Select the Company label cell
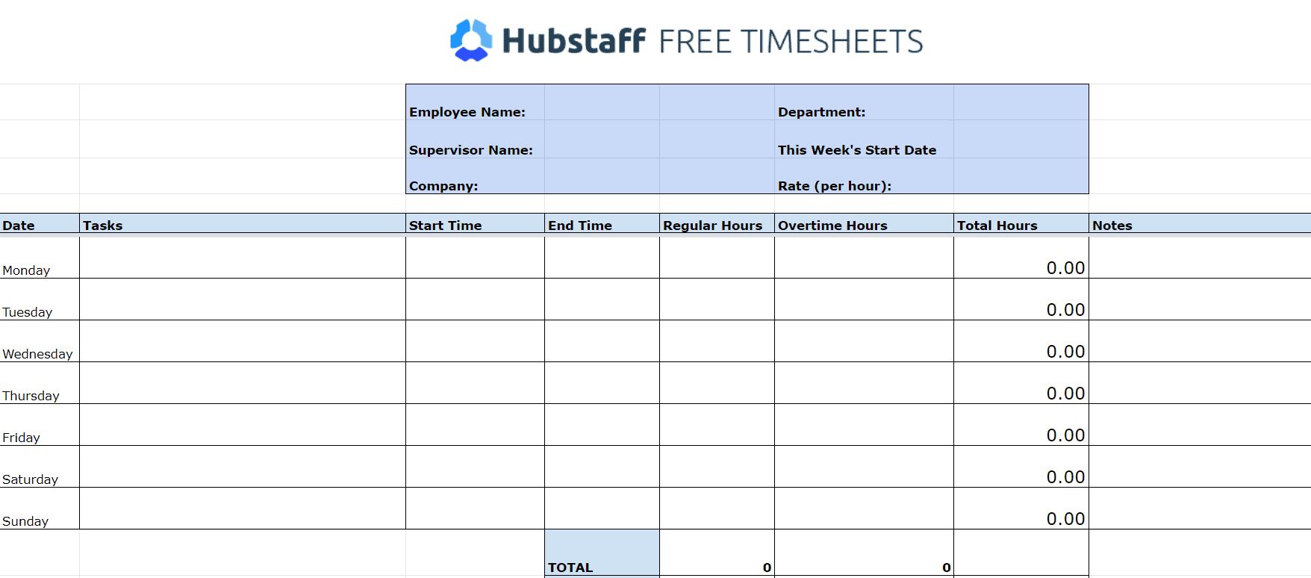The image size is (1311, 578). pyautogui.click(x=475, y=176)
